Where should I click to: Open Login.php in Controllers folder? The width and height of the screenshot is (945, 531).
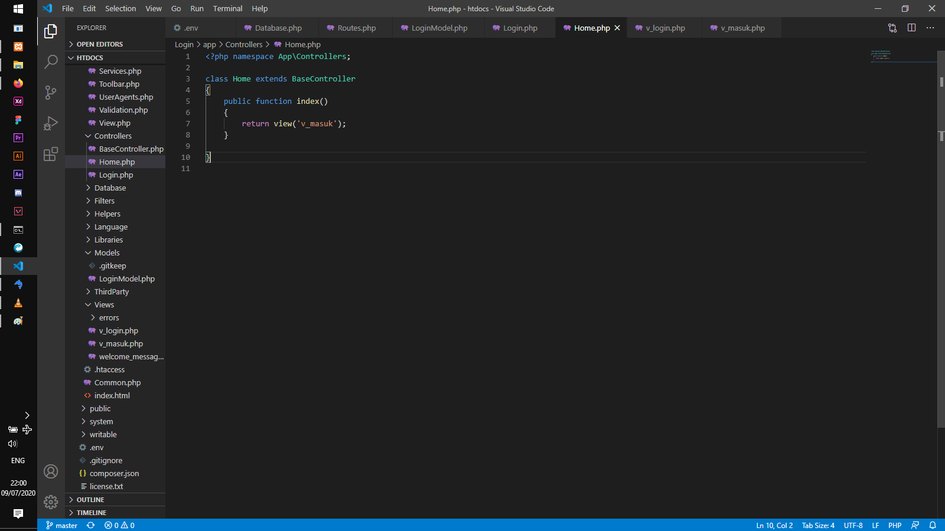(x=115, y=175)
